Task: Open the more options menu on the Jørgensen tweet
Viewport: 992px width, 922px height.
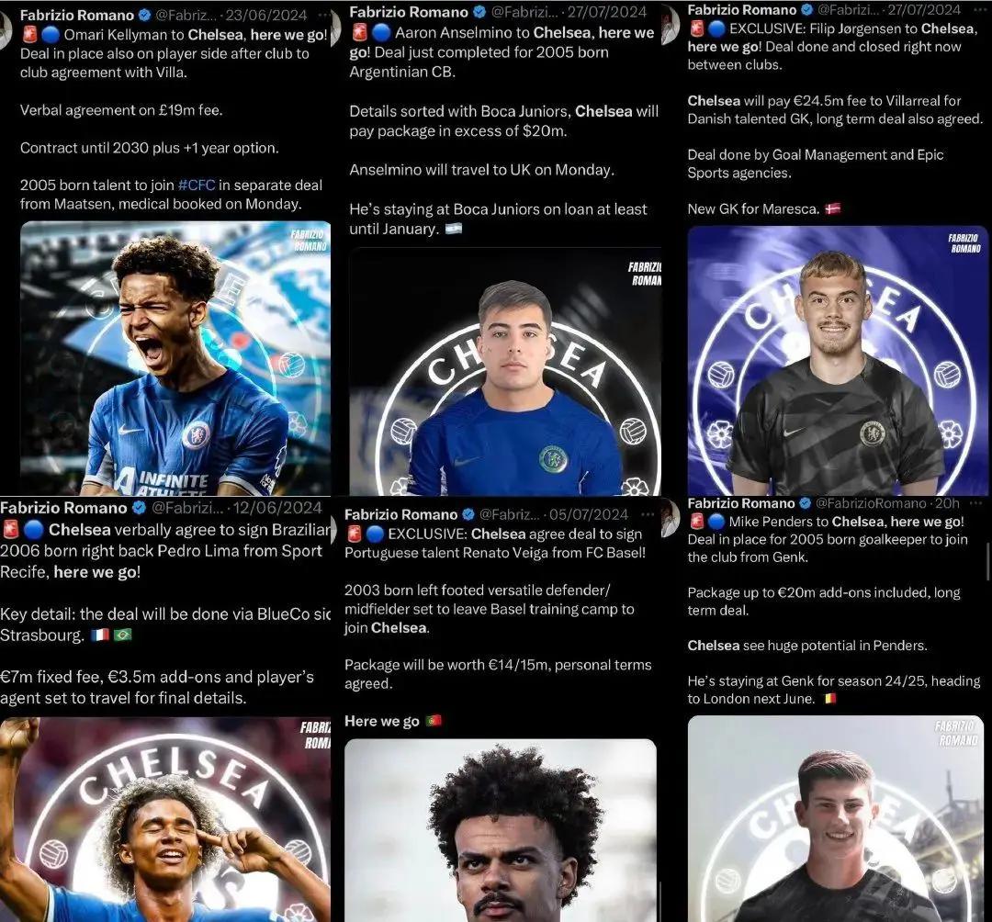Action: 978,9
